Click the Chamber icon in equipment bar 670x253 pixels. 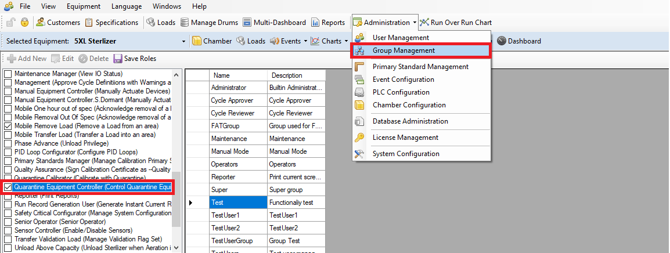[x=197, y=41]
